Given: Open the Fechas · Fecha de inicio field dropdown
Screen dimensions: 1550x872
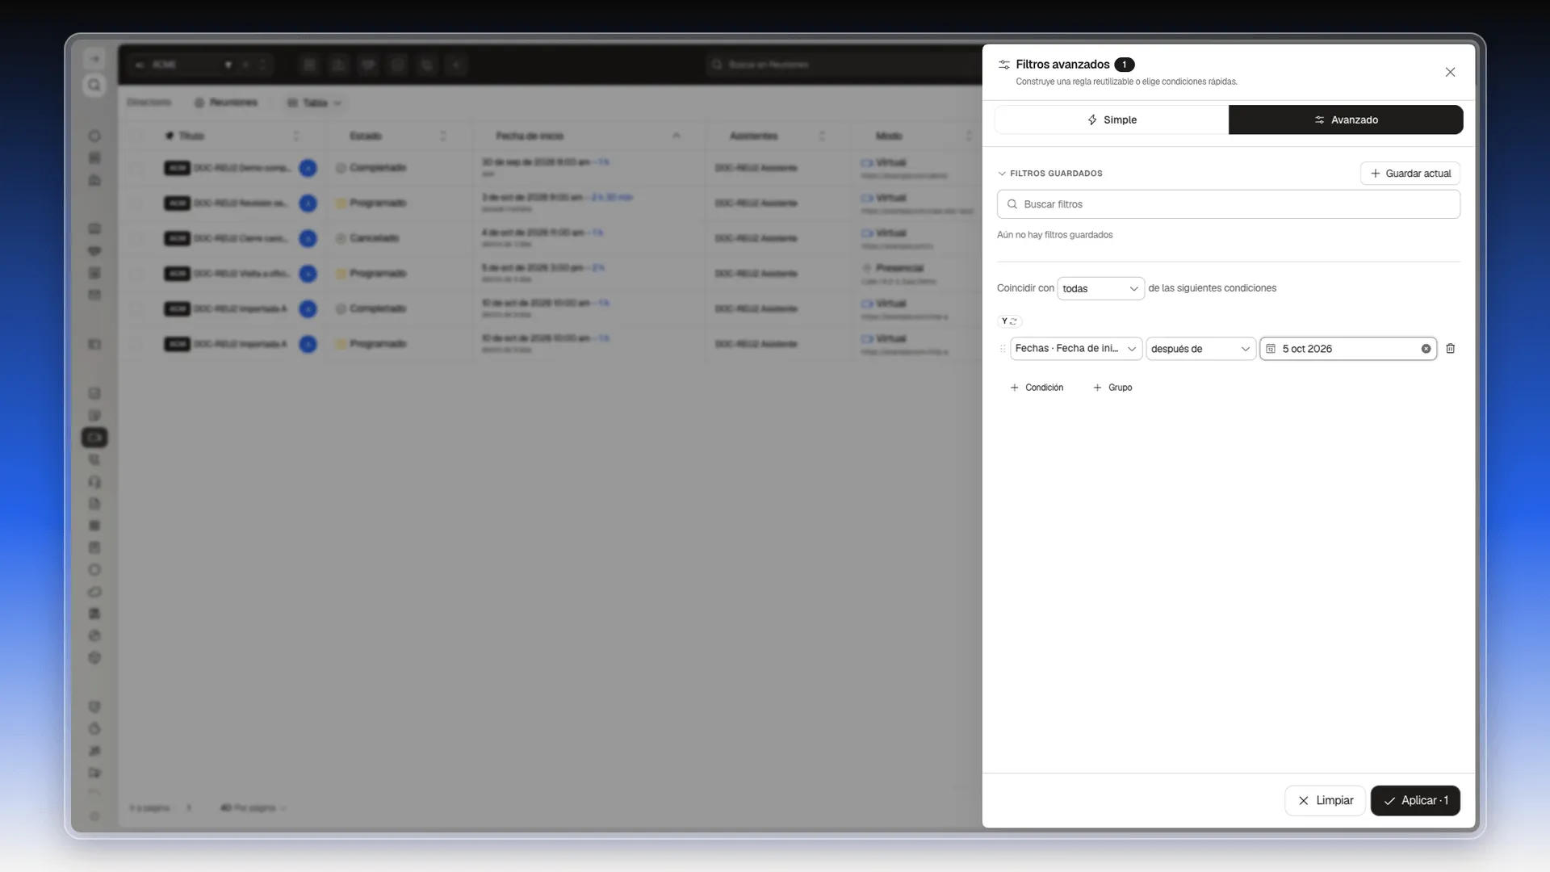Looking at the screenshot, I should (x=1075, y=349).
